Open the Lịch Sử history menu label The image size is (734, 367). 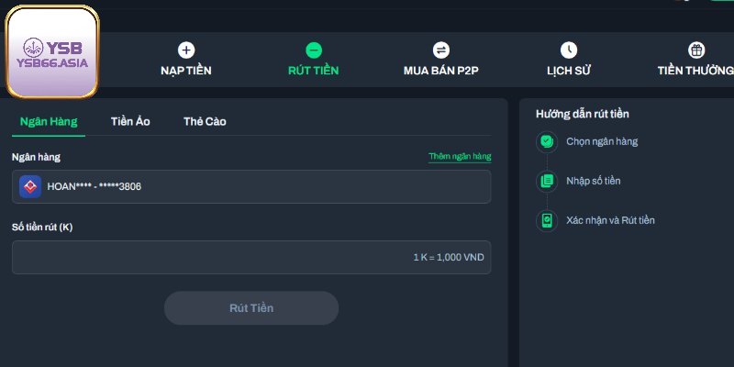pos(569,71)
